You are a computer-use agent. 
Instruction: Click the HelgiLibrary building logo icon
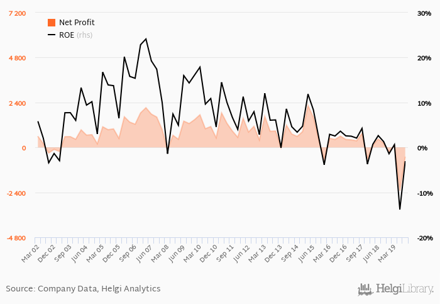coord(365,290)
